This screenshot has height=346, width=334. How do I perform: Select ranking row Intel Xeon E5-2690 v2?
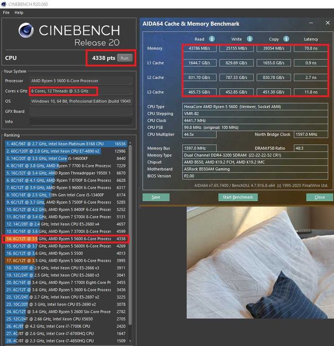66,304
